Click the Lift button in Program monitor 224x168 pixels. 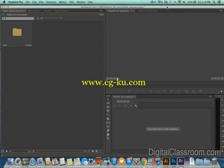[186, 91]
